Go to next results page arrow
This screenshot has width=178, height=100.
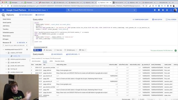(166, 99)
